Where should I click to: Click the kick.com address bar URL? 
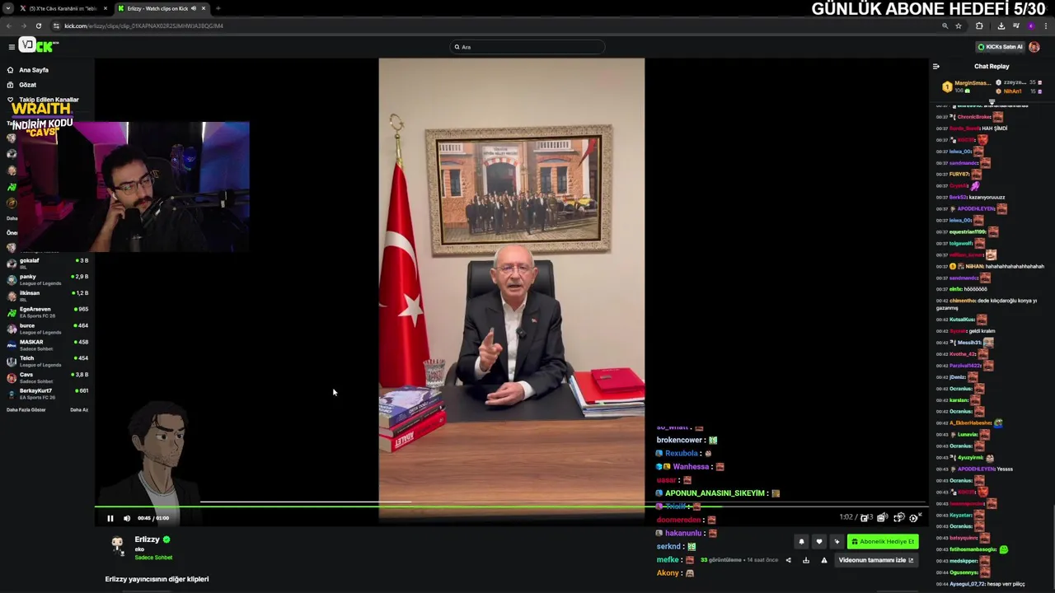click(x=143, y=26)
